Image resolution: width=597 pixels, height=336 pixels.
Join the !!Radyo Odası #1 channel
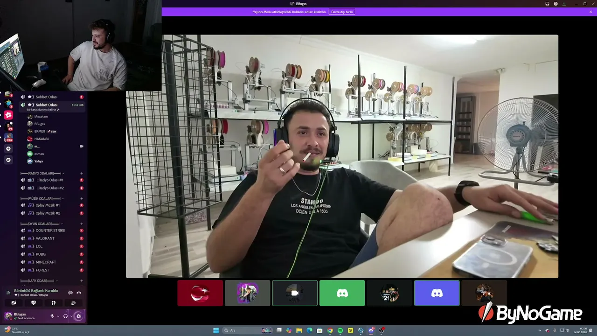[52, 180]
